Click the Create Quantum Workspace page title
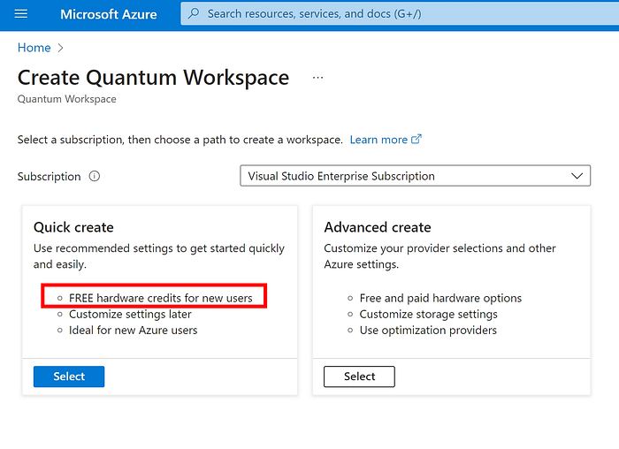 (x=154, y=77)
